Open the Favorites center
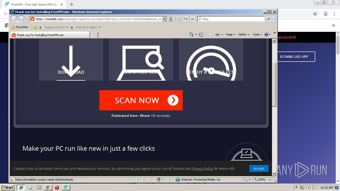This screenshot has width=340, height=191. [19, 27]
